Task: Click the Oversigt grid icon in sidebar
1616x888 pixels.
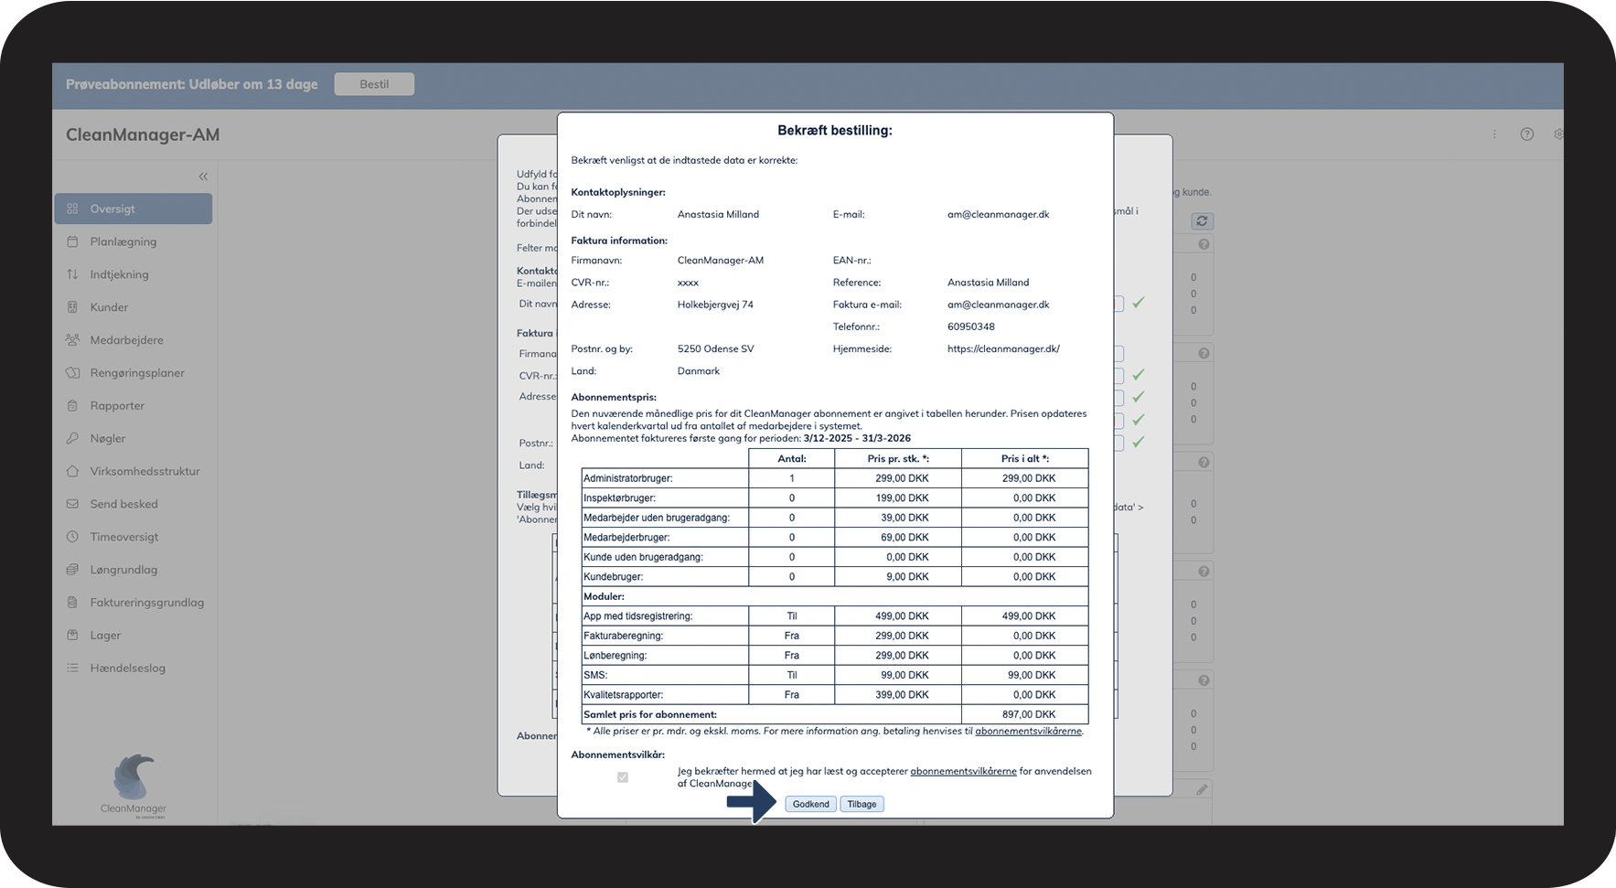Action: tap(72, 209)
